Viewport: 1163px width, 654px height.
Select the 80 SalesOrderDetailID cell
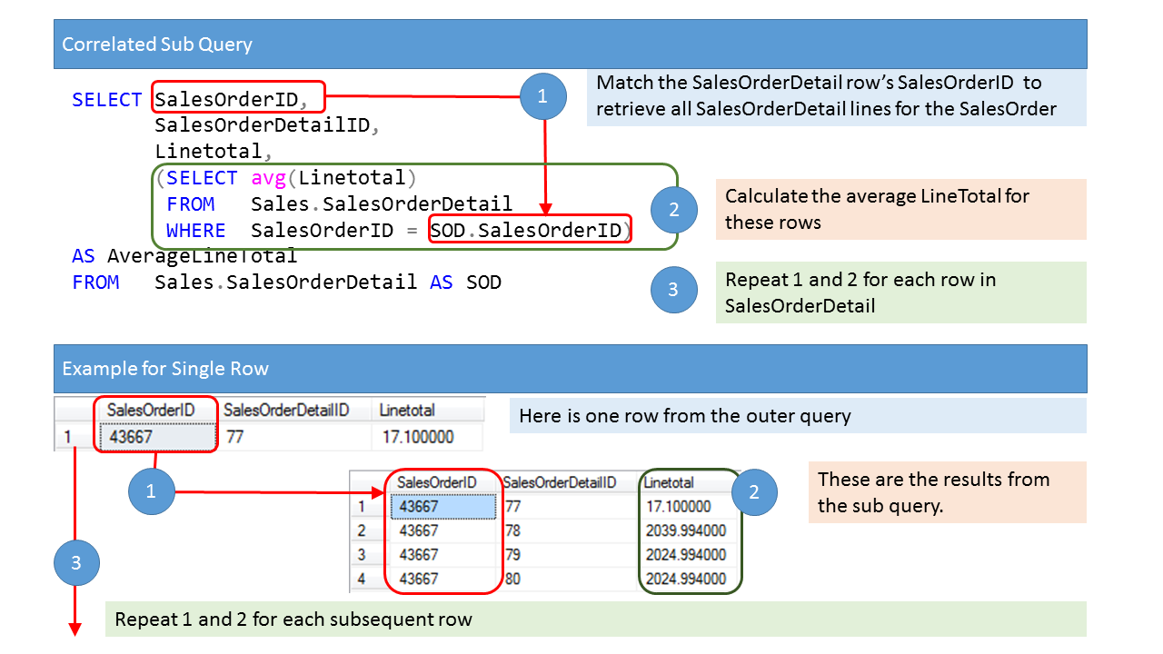(569, 578)
